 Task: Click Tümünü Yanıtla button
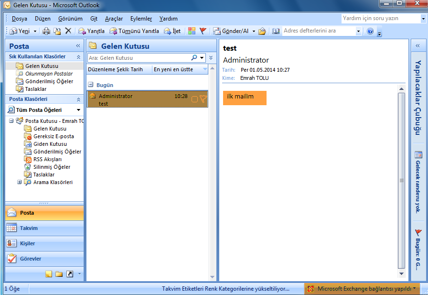click(134, 31)
